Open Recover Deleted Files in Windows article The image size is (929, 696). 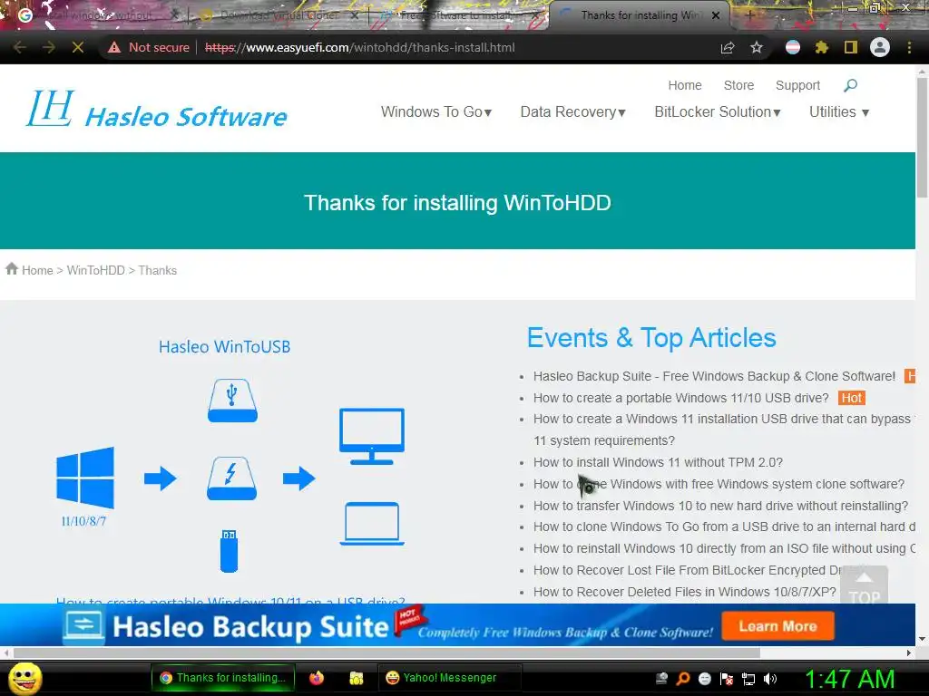pos(684,592)
